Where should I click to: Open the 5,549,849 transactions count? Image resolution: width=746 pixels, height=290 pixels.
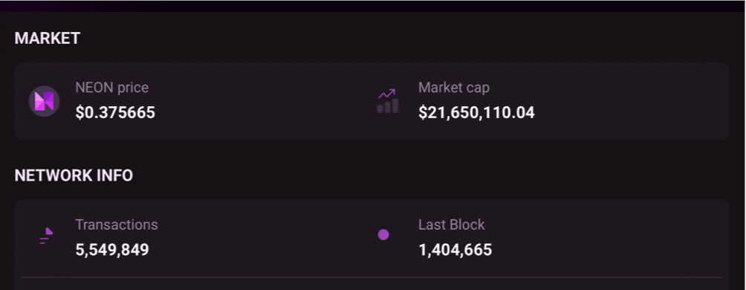pos(112,250)
